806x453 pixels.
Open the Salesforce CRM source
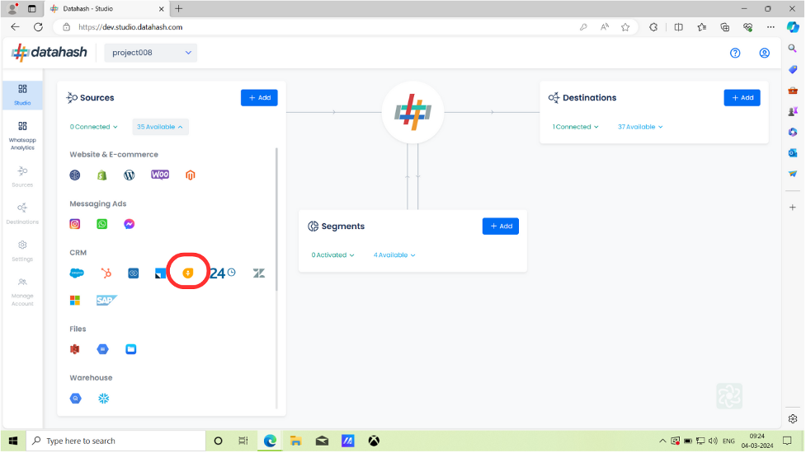point(77,273)
